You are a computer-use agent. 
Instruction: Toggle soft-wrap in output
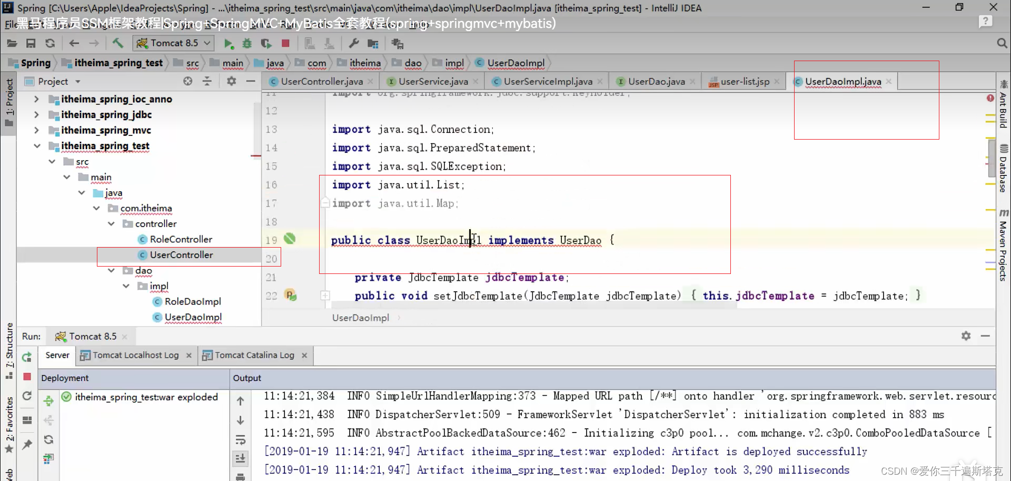pos(241,440)
